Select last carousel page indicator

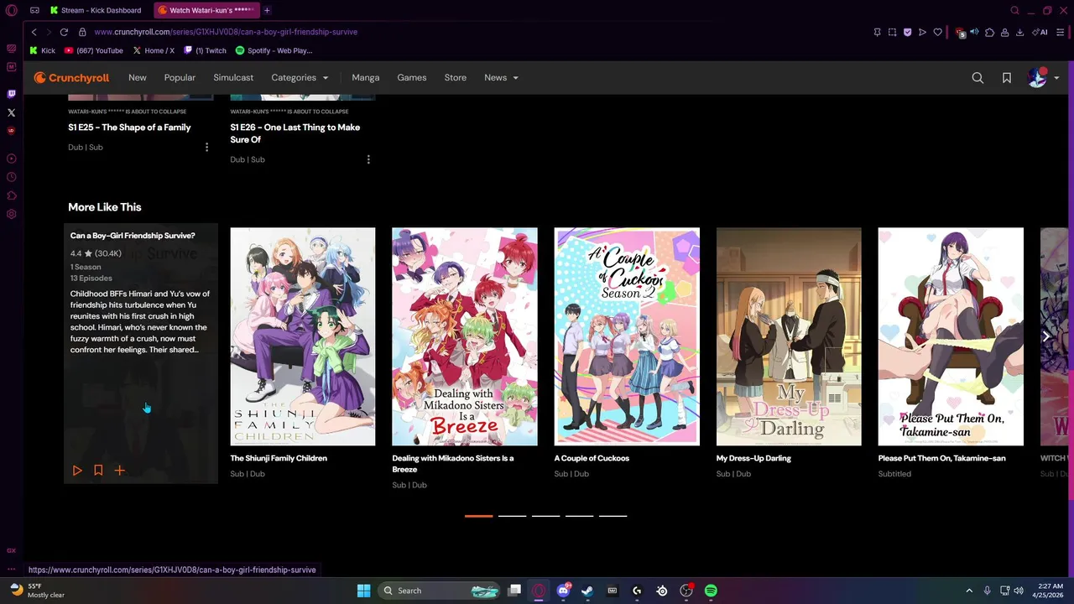click(x=613, y=516)
